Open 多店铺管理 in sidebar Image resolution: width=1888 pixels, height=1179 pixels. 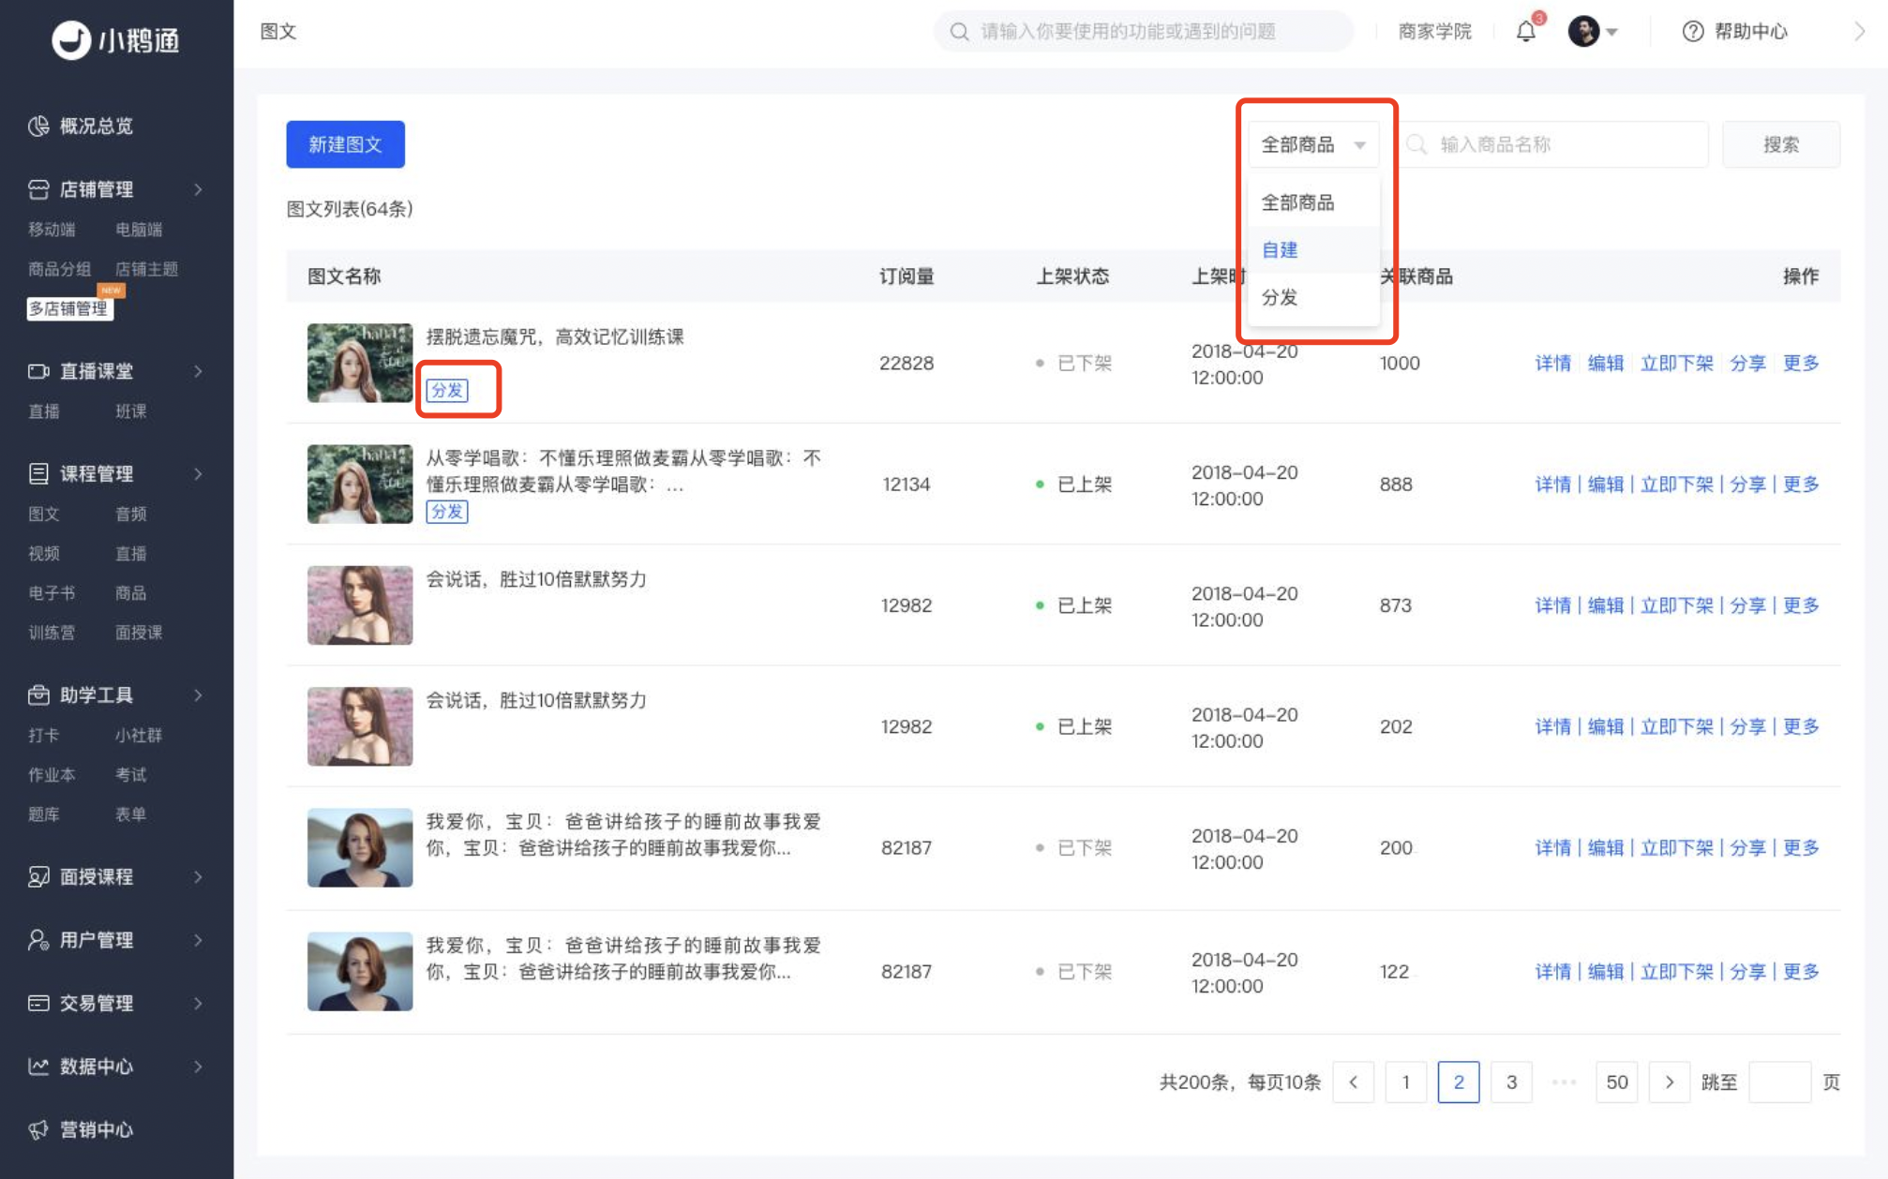pyautogui.click(x=69, y=308)
